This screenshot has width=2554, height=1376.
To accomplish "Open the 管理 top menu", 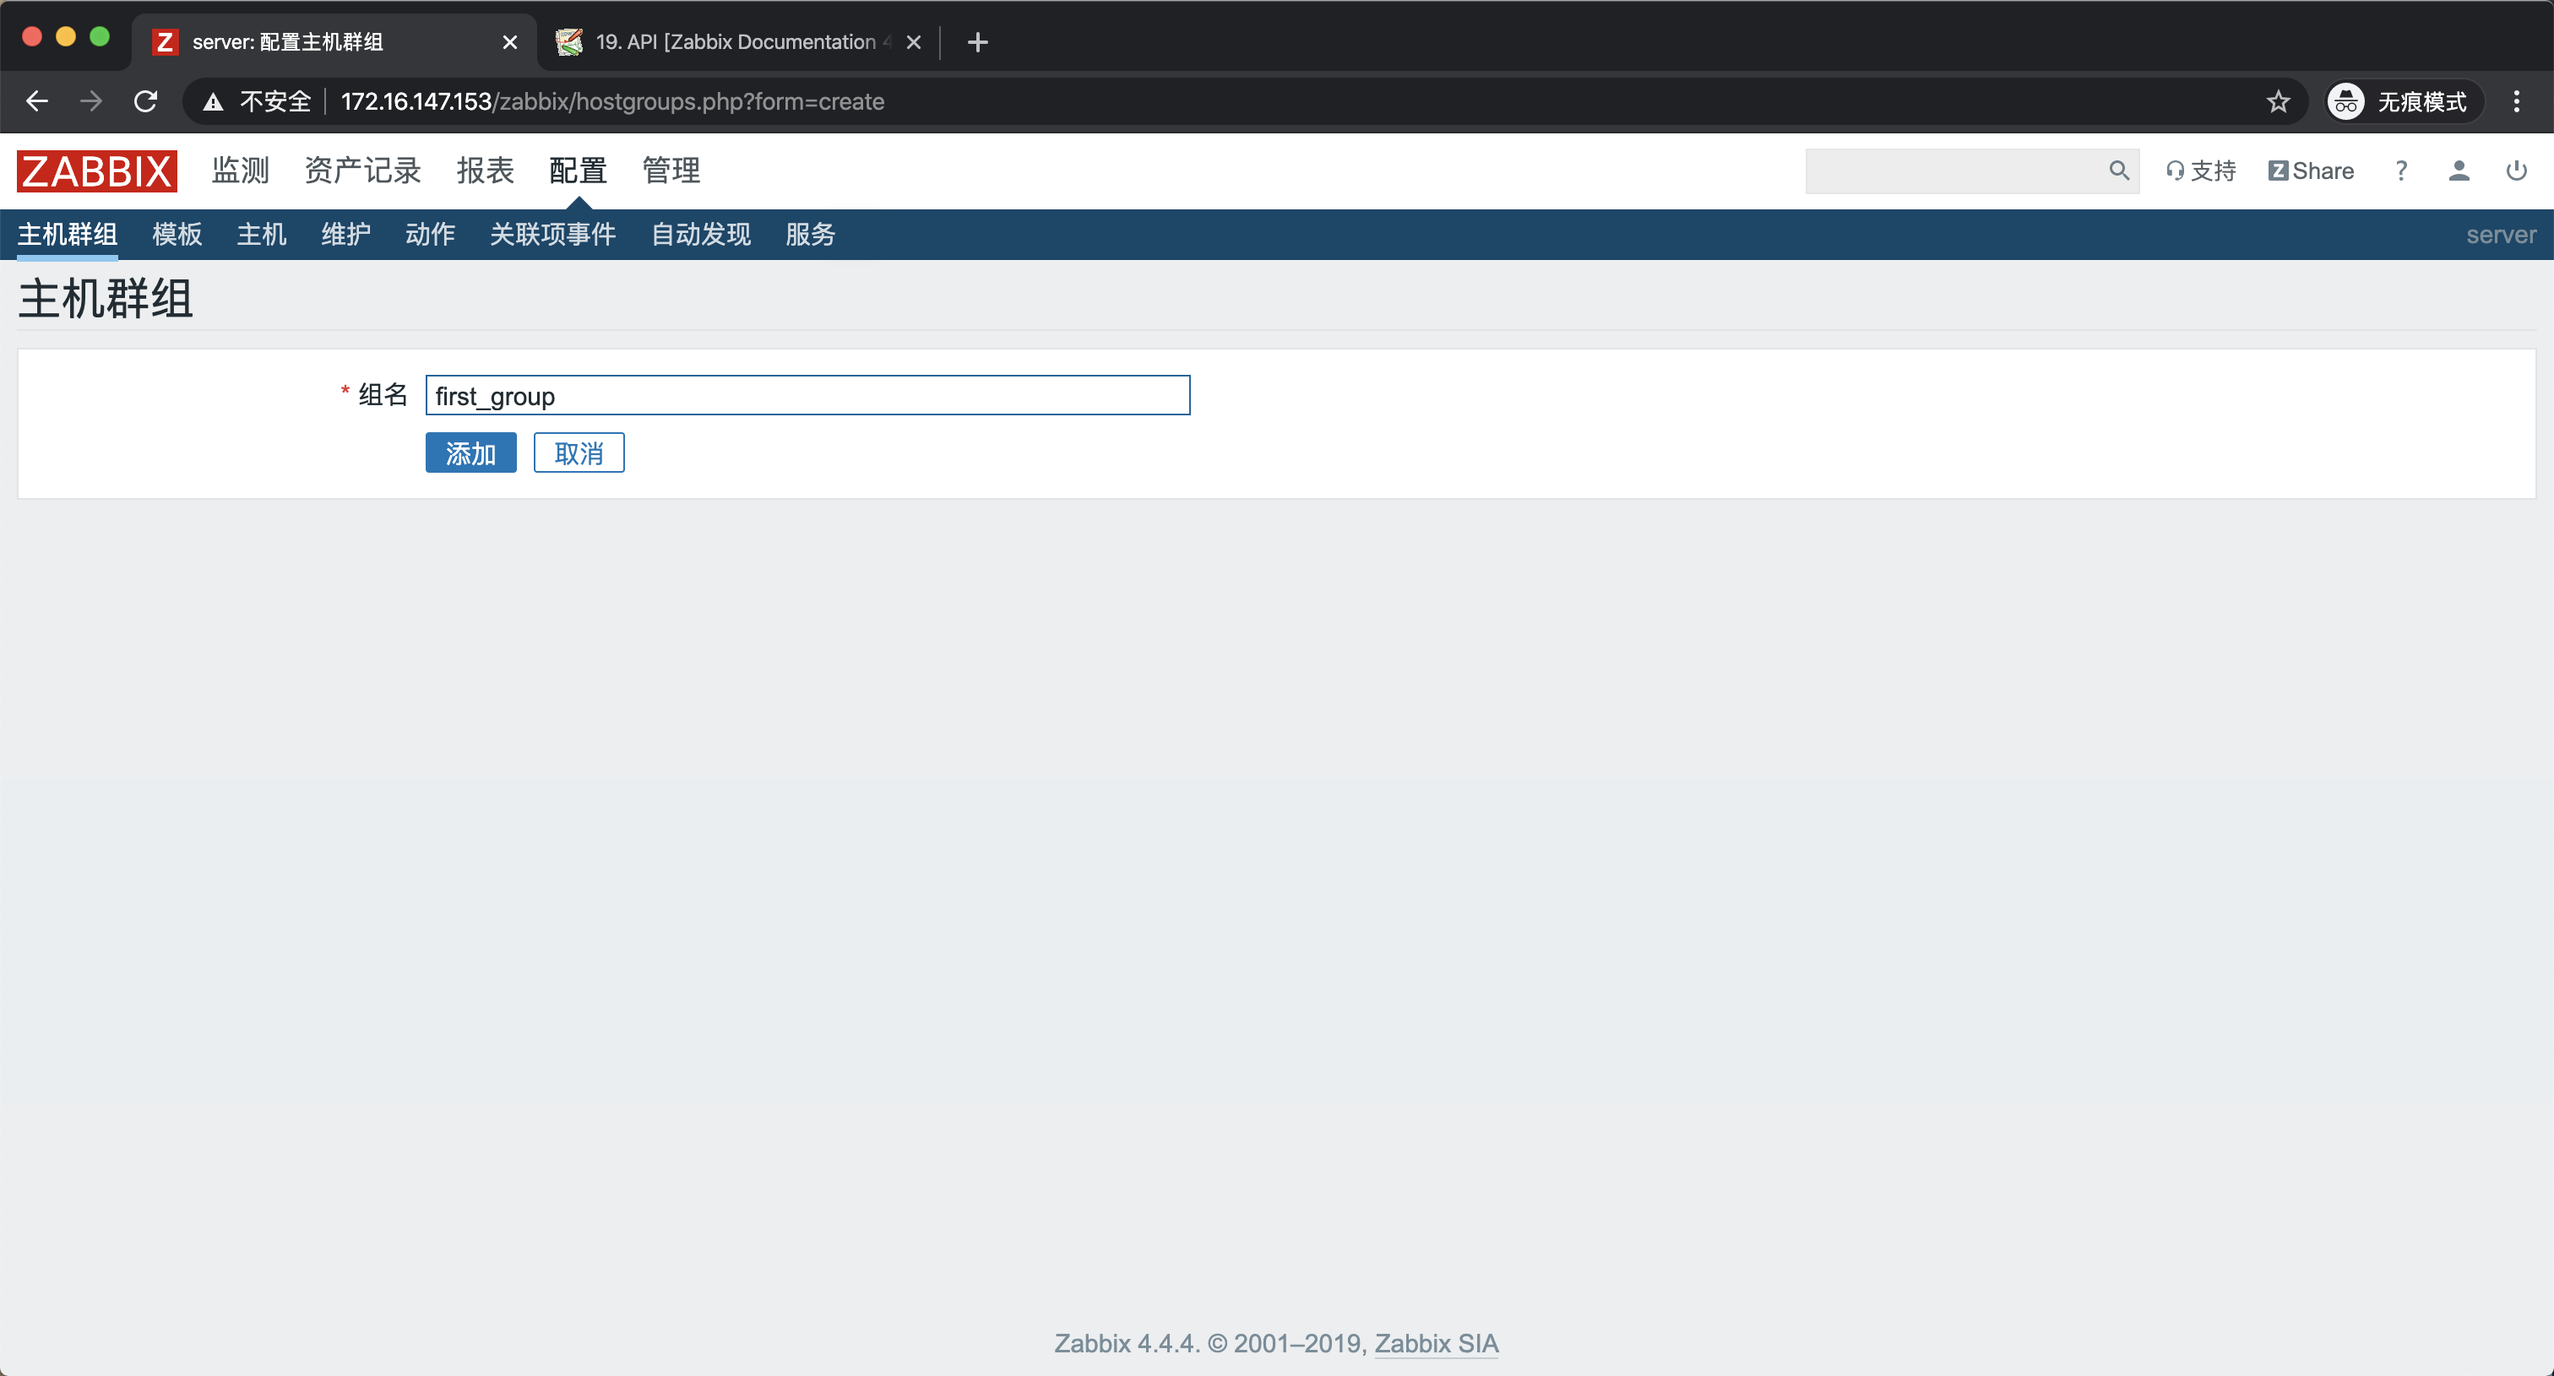I will [x=671, y=171].
